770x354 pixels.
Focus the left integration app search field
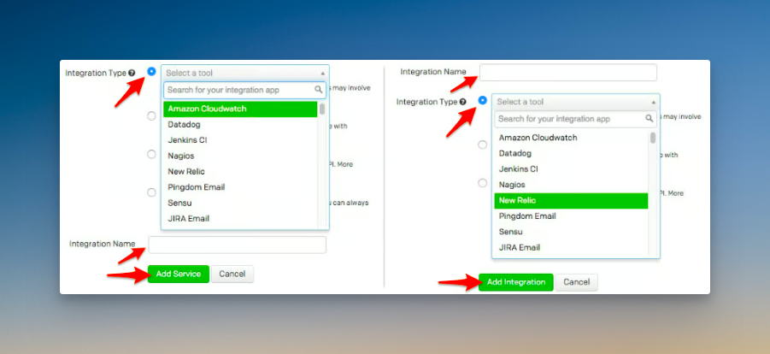[x=244, y=90]
